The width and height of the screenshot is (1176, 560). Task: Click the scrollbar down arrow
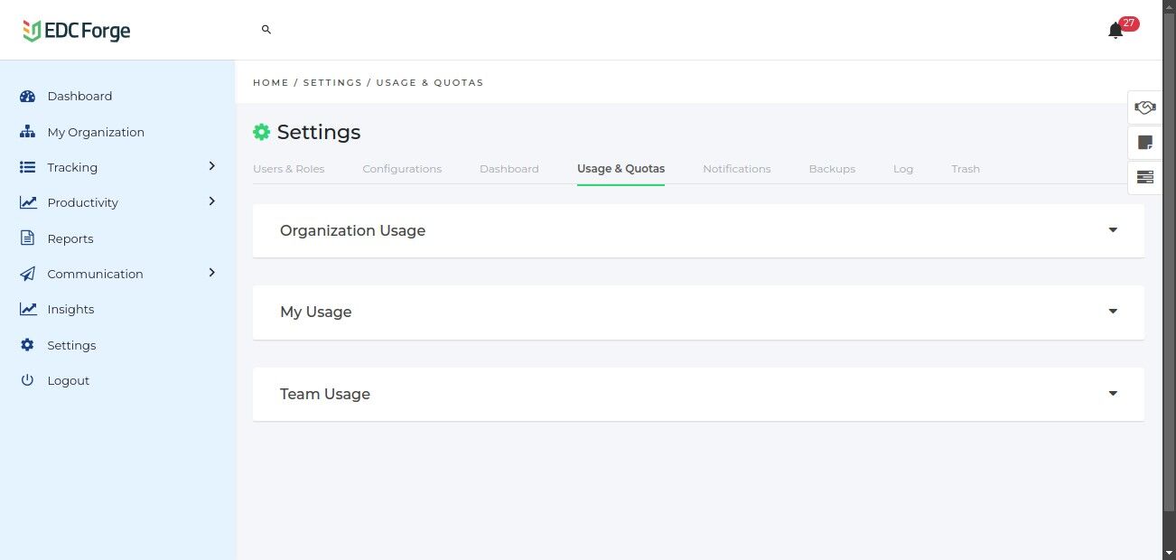coord(1169,552)
